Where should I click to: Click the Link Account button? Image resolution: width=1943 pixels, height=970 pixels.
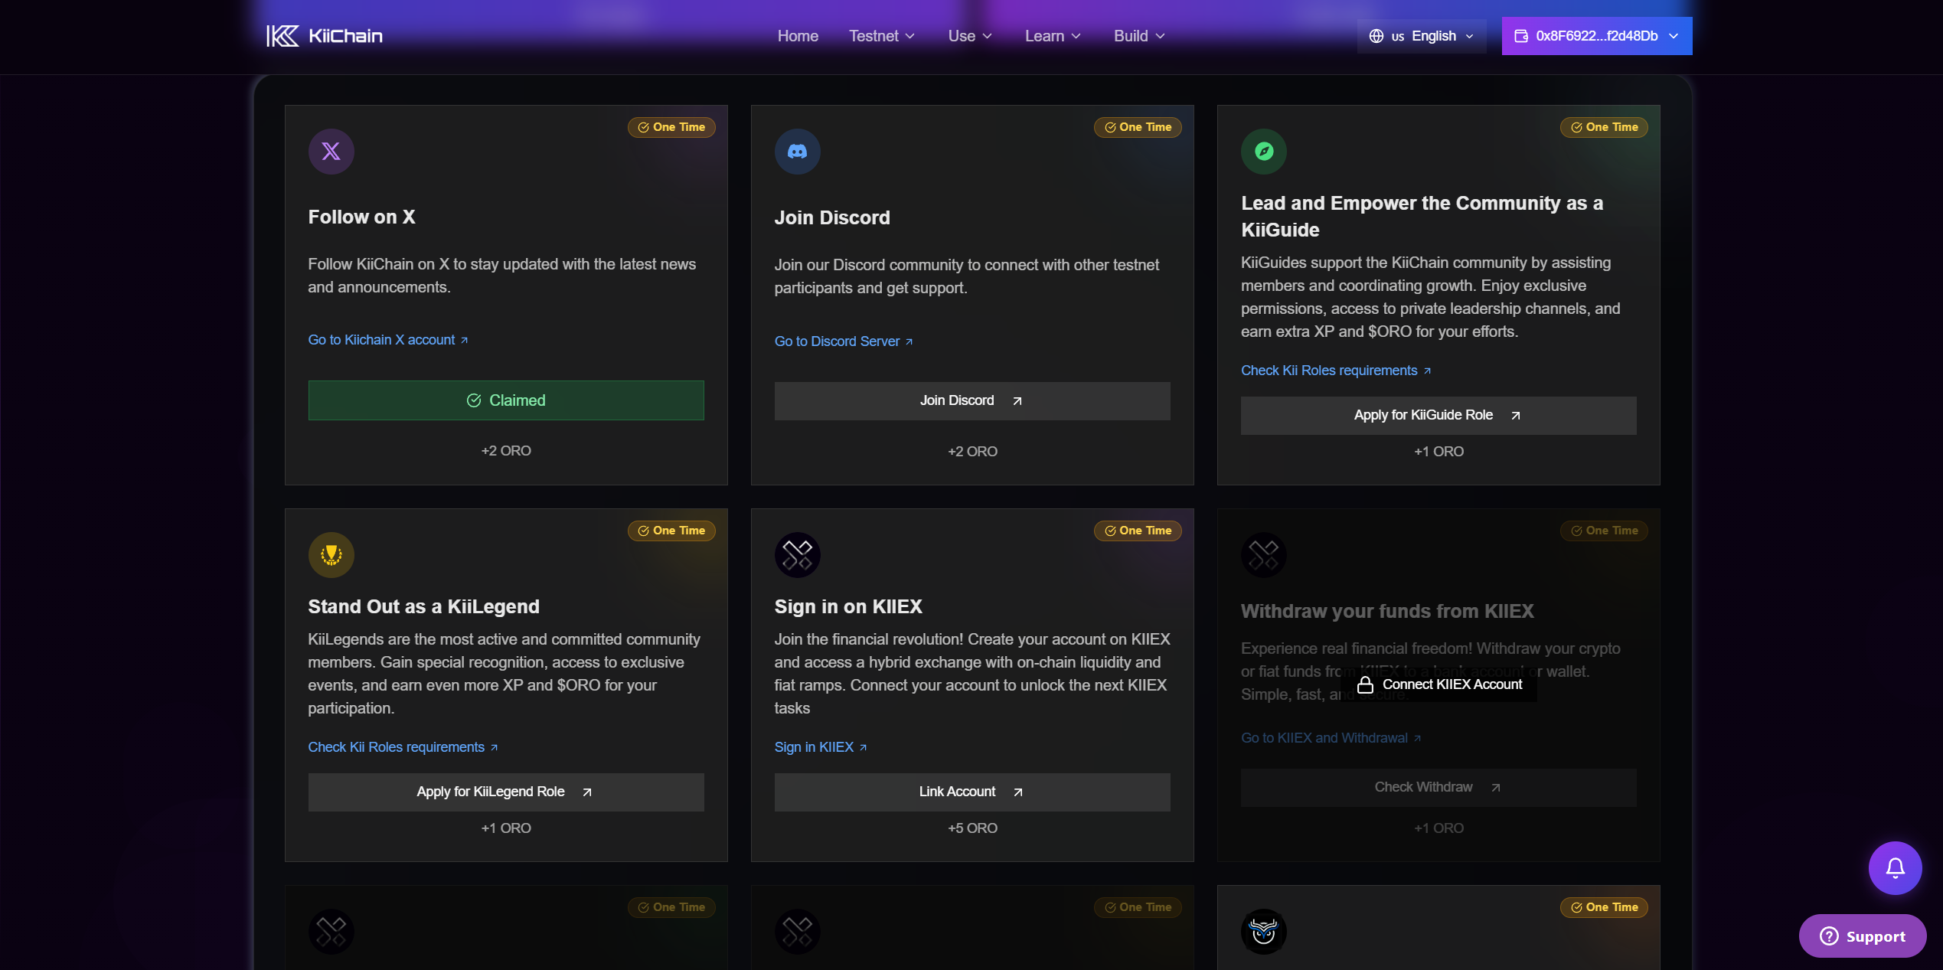[972, 792]
